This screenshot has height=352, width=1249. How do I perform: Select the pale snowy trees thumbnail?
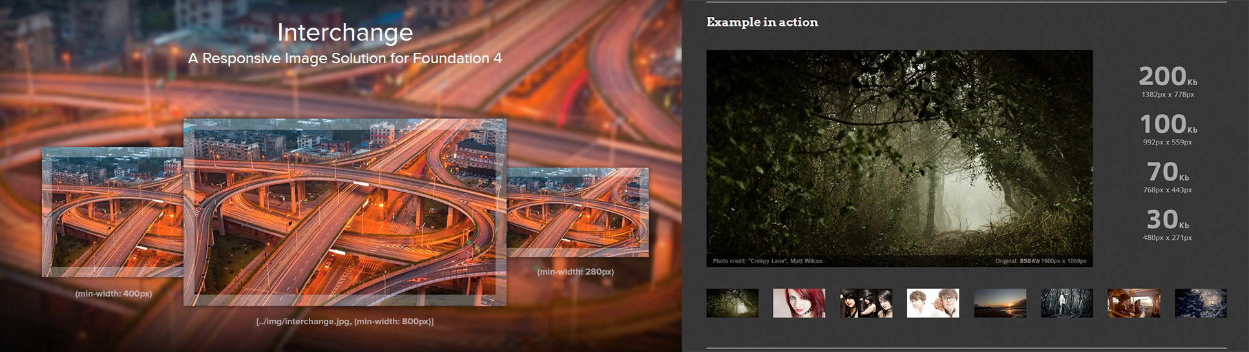click(x=1067, y=303)
